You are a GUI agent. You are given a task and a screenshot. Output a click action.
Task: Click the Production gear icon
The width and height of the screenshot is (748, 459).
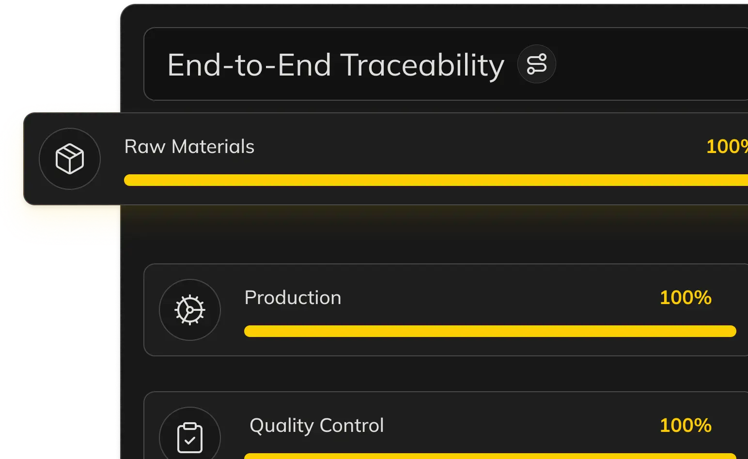click(x=190, y=310)
